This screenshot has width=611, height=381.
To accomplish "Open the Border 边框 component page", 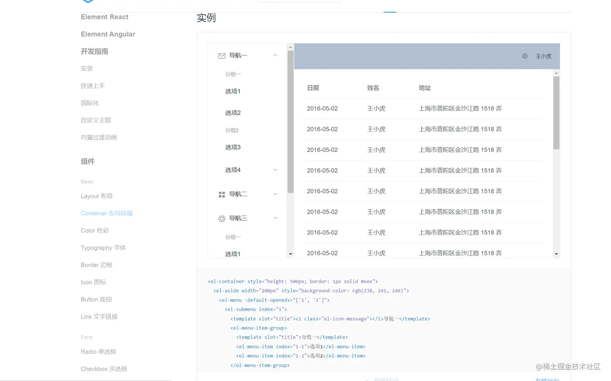I will tap(97, 265).
